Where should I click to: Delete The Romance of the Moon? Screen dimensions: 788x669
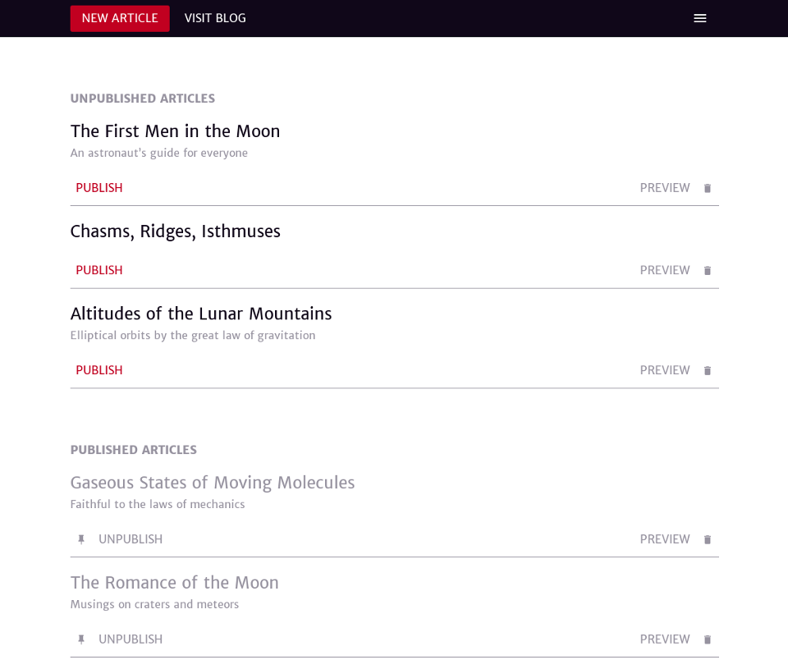coord(707,639)
